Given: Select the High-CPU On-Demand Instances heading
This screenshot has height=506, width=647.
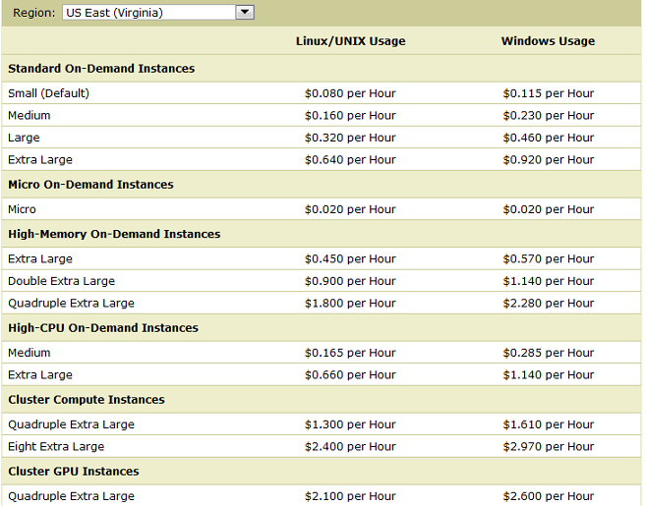Looking at the screenshot, I should tap(103, 328).
